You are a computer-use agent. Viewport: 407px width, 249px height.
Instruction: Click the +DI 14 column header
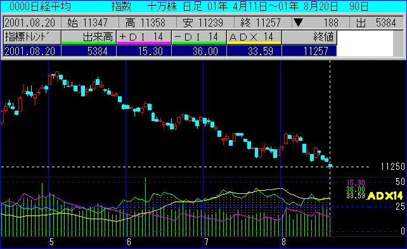point(144,37)
